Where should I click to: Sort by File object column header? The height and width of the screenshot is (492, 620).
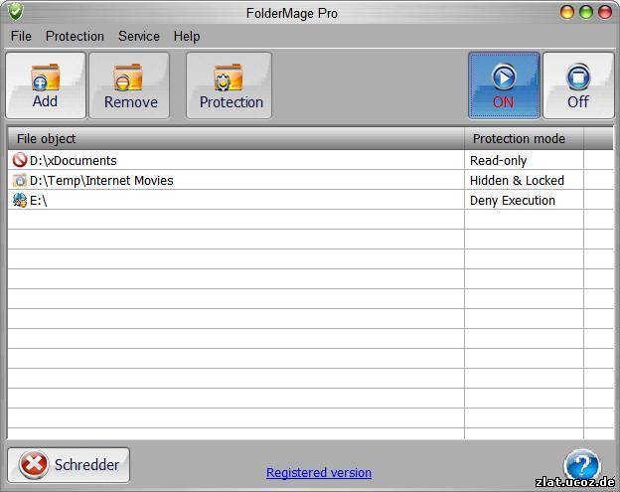point(235,138)
